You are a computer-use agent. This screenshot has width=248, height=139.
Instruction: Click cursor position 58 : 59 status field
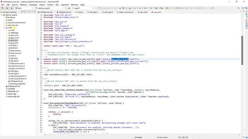click(x=183, y=137)
